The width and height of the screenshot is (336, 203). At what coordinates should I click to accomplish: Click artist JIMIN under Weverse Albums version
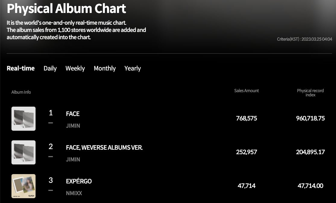click(73, 159)
